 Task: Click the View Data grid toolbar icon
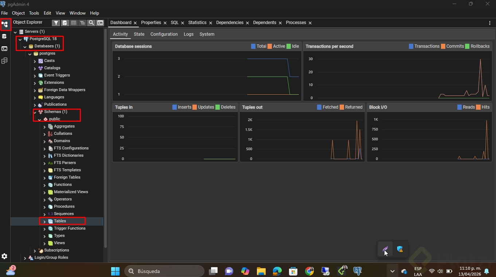pos(74,23)
